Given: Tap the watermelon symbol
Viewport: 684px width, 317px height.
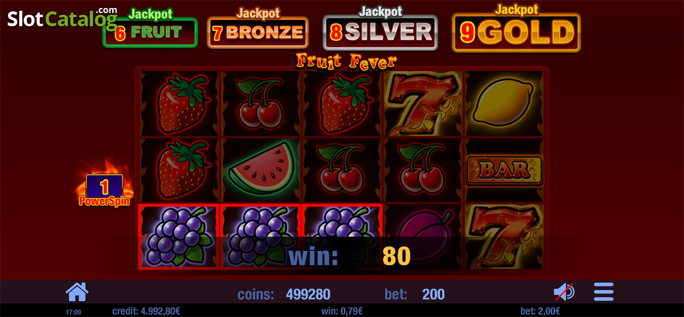Looking at the screenshot, I should (260, 169).
